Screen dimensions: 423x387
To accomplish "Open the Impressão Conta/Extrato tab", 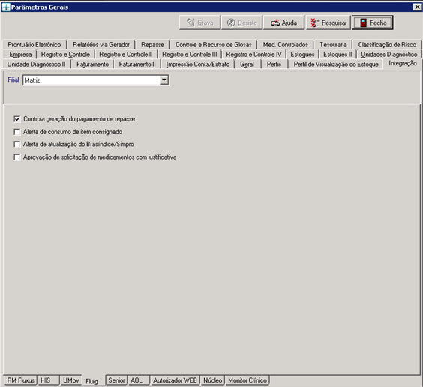I will pos(198,64).
